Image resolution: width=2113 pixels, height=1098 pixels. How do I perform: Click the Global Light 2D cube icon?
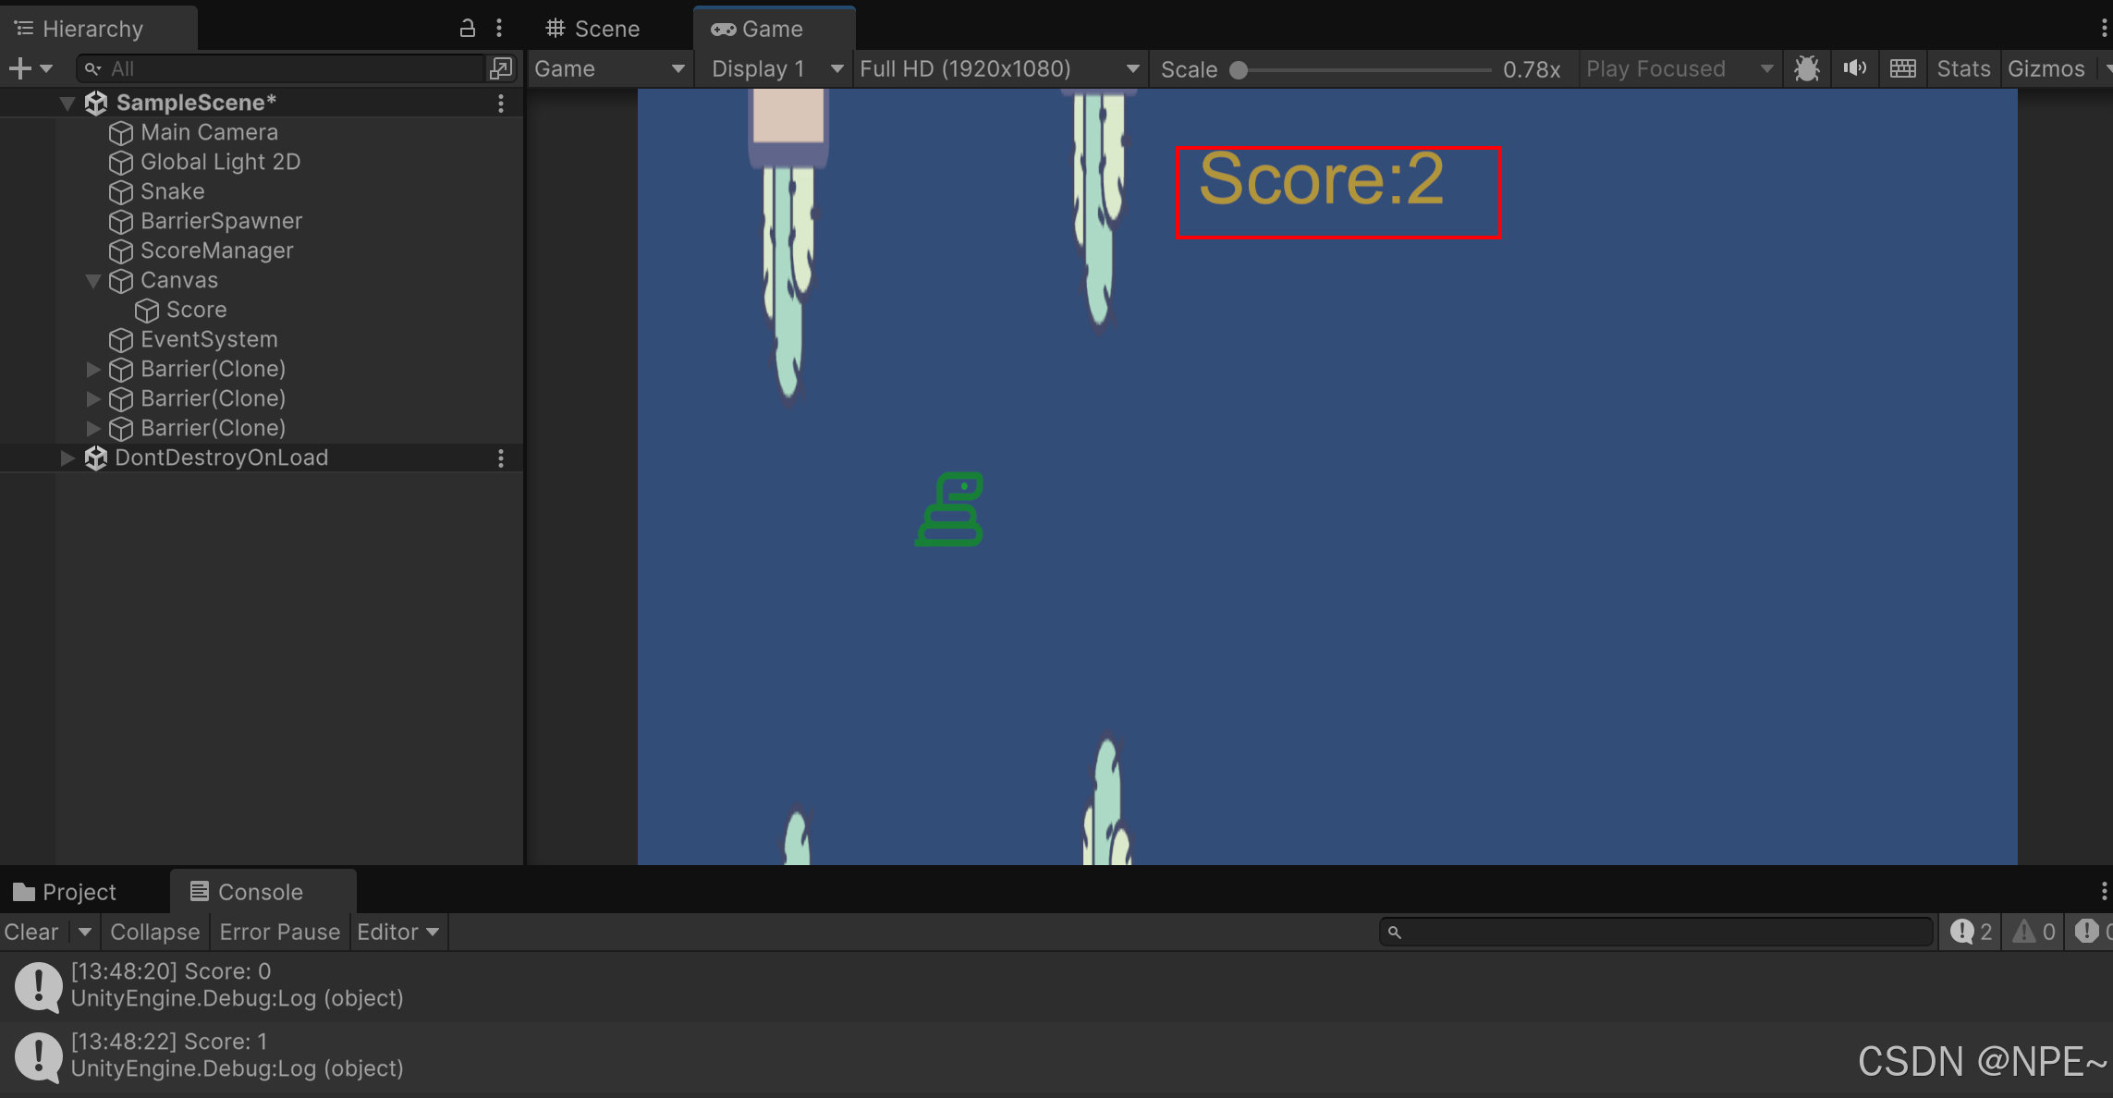coord(121,163)
